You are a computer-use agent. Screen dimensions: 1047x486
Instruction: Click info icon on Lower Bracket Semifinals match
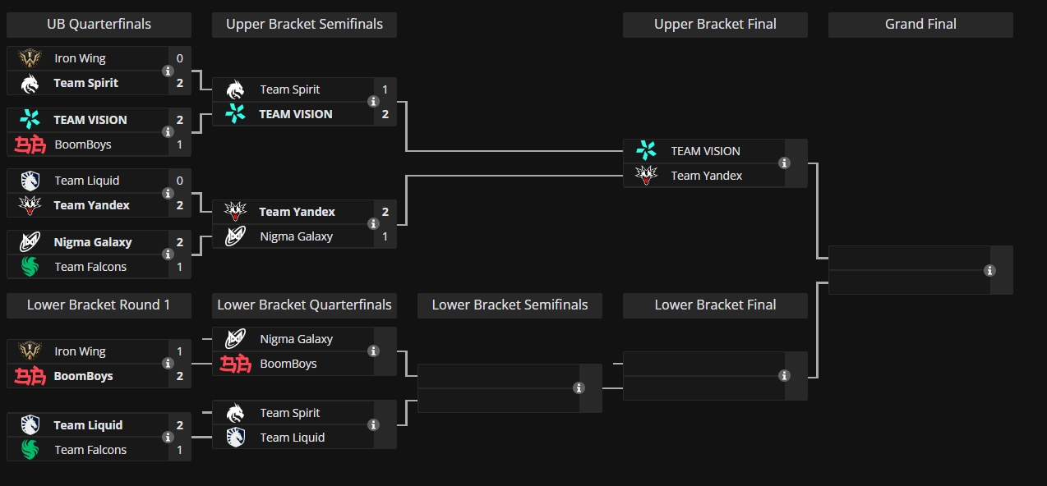[579, 388]
